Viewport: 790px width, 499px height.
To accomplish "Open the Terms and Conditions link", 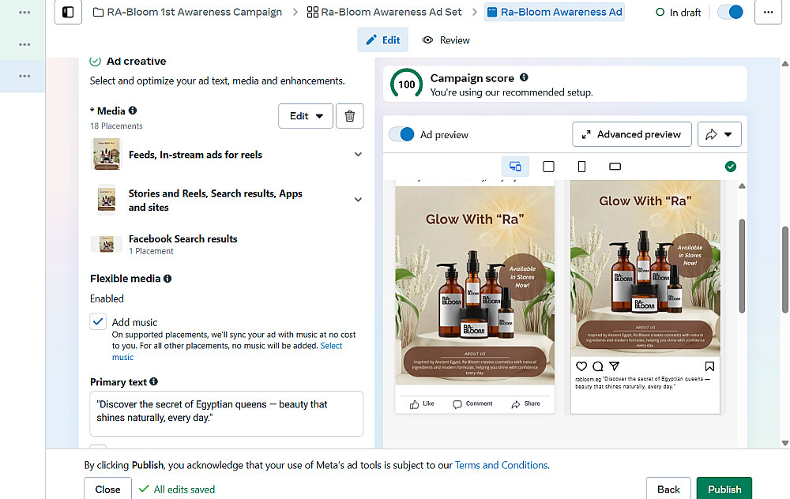I will click(x=502, y=465).
